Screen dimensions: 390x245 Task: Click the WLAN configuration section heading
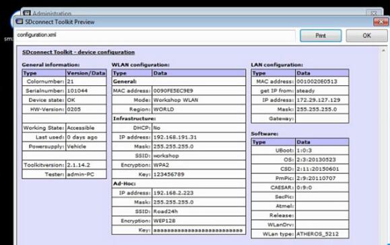(x=140, y=65)
